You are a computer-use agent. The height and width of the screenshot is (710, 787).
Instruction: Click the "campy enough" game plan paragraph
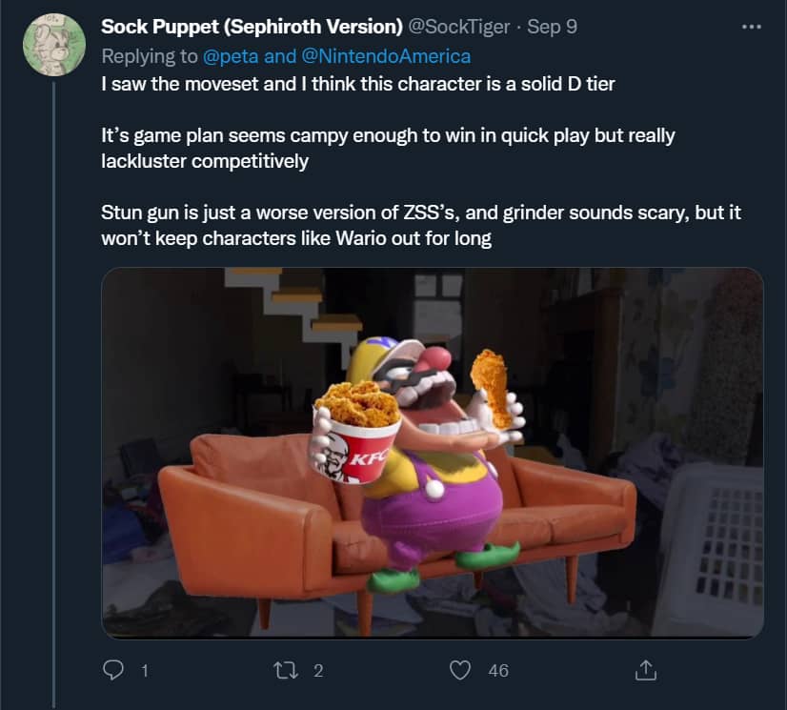coord(387,148)
